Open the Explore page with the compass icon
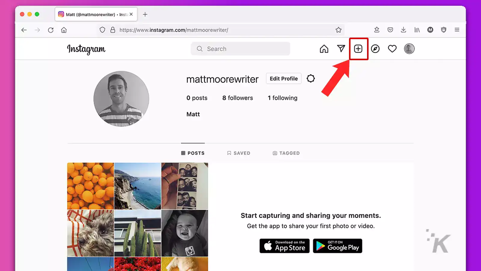Viewport: 481px width, 271px height. [375, 49]
